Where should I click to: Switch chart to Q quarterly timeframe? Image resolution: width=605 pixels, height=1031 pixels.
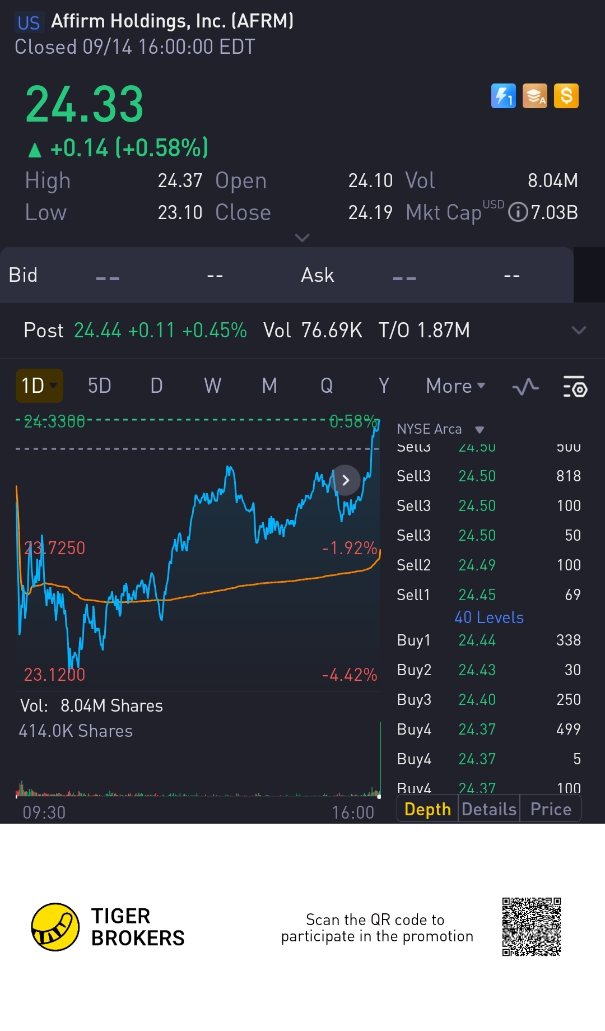coord(327,386)
